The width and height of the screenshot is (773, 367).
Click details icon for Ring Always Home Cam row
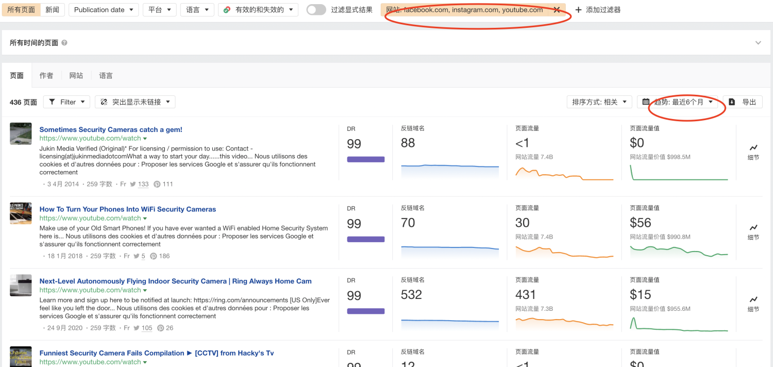tap(753, 299)
